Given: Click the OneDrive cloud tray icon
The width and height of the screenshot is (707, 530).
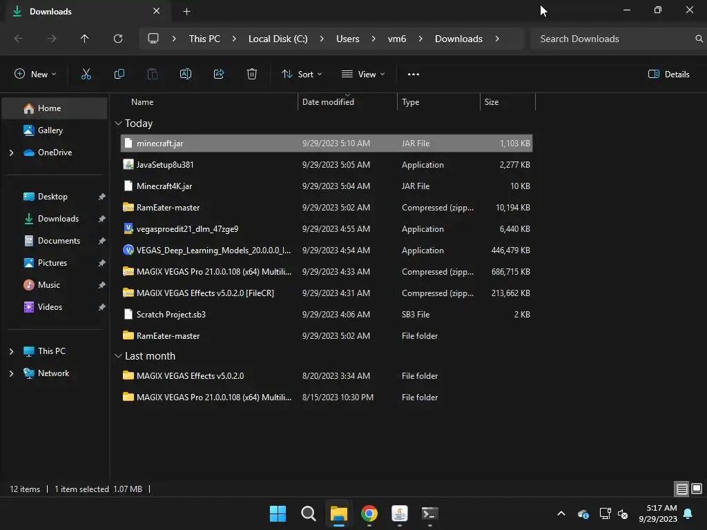Looking at the screenshot, I should [583, 513].
